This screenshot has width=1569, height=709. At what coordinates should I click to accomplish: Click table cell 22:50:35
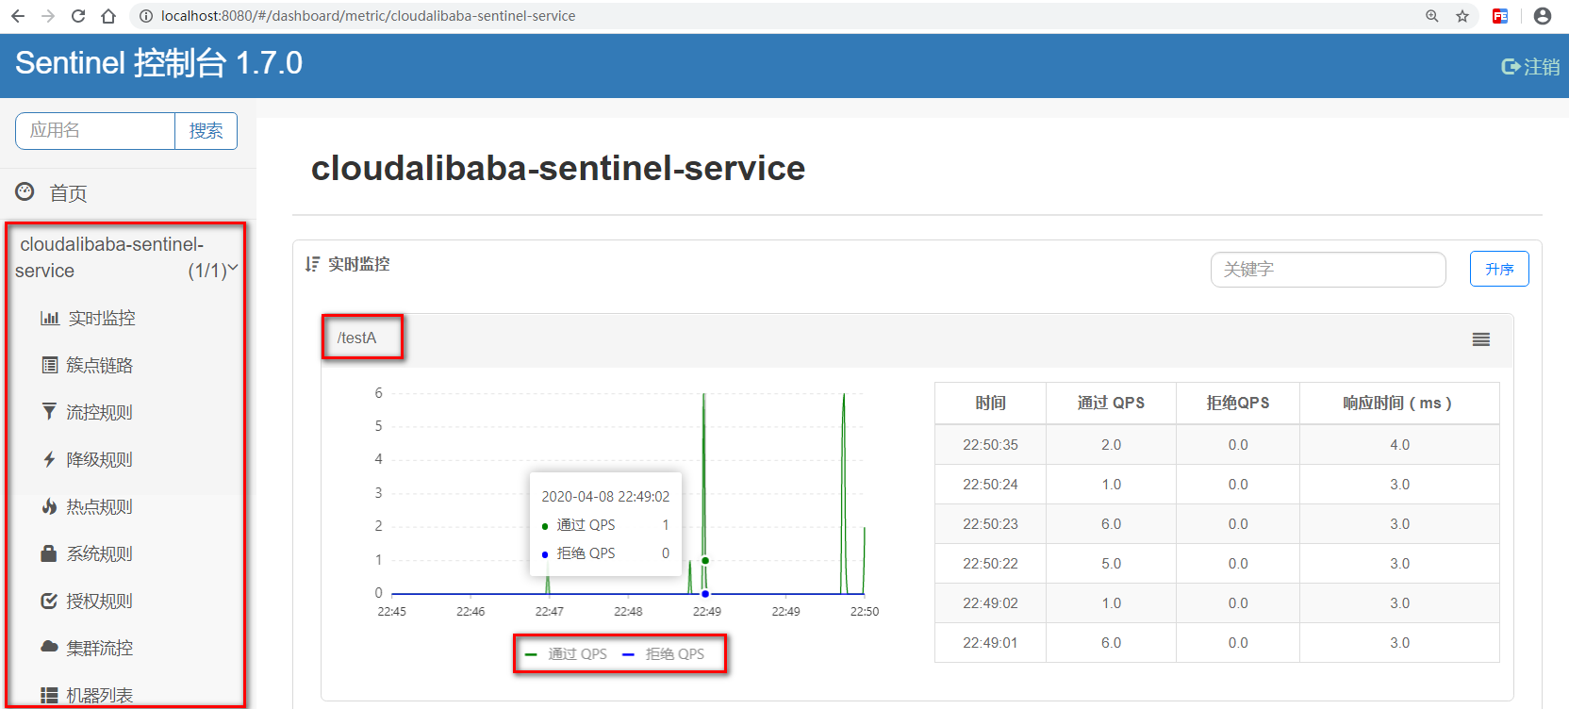(x=990, y=445)
